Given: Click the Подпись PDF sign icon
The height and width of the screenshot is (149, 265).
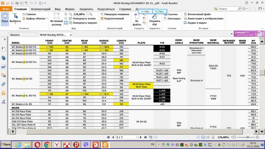Looking at the screenshot, I should point(154,19).
